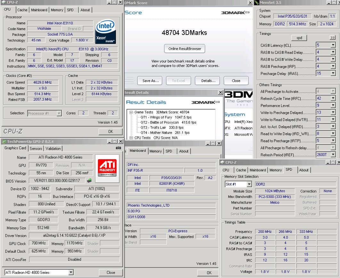This screenshot has width=340, height=278.
Task: Open the SPD tab in top CPU-Z
Action: [x=70, y=10]
